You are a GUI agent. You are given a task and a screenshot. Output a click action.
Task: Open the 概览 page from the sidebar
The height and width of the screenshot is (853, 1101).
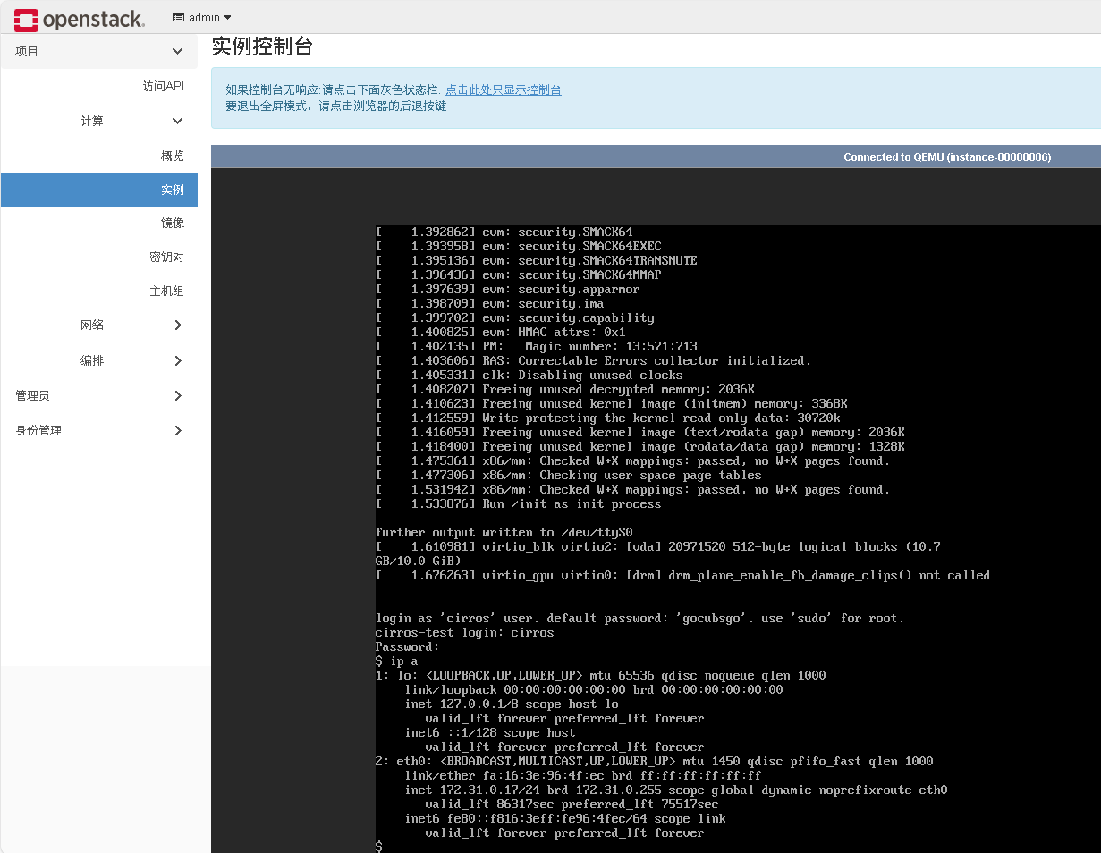click(172, 155)
